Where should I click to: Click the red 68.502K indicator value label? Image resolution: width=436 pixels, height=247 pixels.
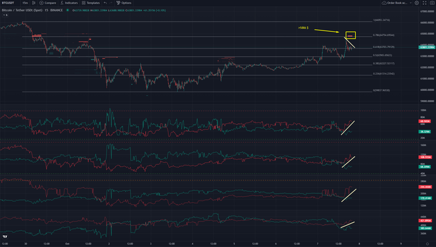coord(425,121)
